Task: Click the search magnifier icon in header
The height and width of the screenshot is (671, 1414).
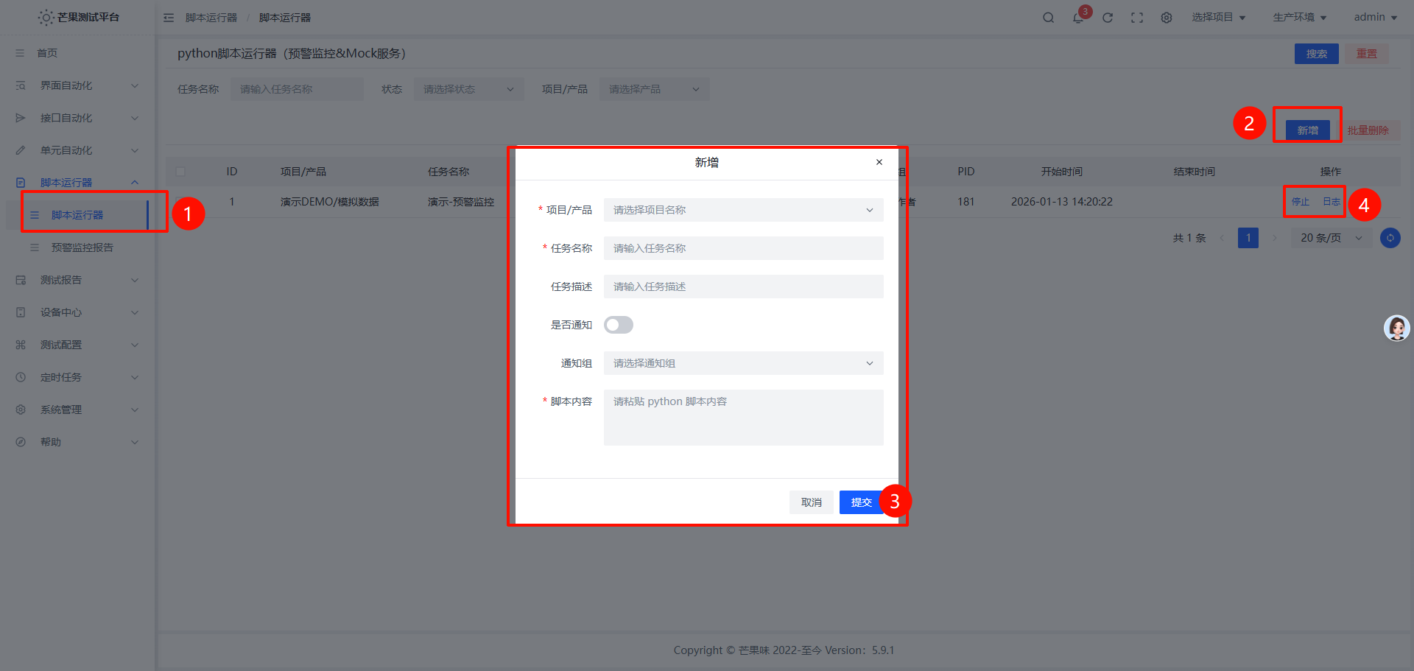Action: (x=1048, y=18)
